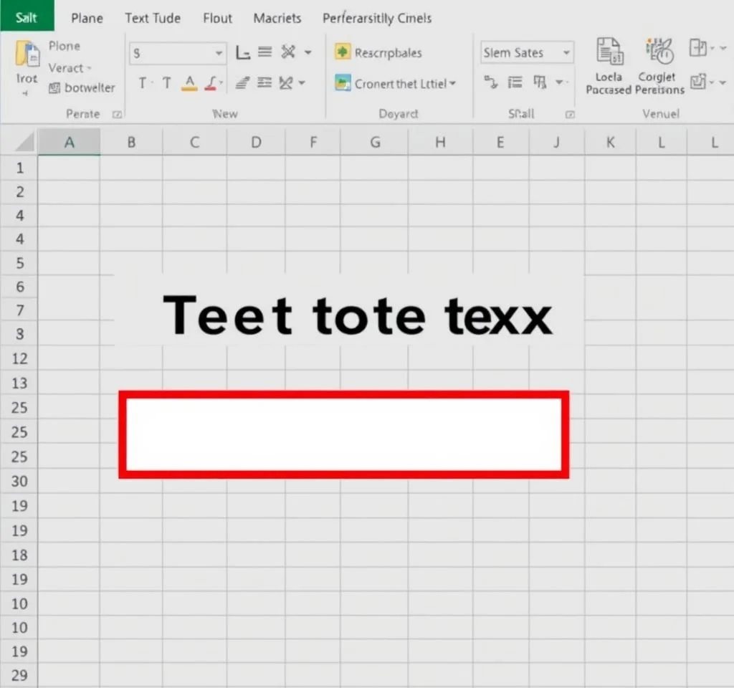The height and width of the screenshot is (688, 734).
Task: Expand the Veract dropdown
Action: [89, 69]
